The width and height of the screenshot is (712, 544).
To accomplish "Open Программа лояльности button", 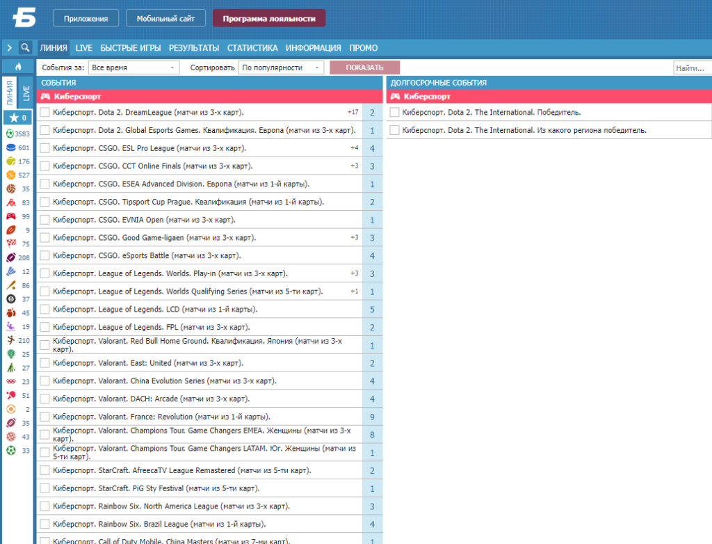I will coord(269,19).
